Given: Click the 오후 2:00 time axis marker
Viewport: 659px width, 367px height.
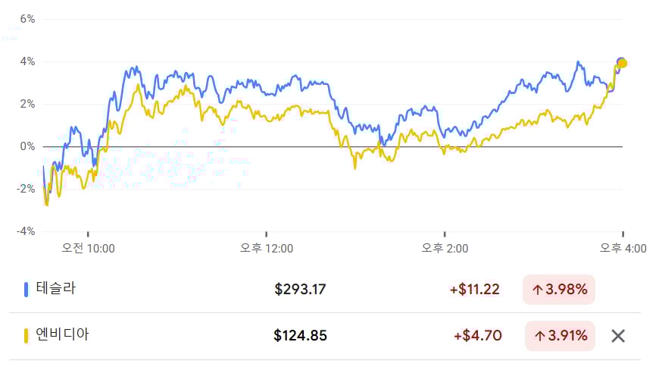Looking at the screenshot, I should click(445, 248).
